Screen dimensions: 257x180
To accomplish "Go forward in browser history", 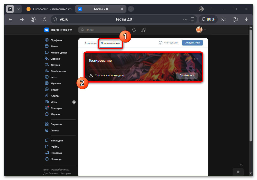I will [x=22, y=19].
